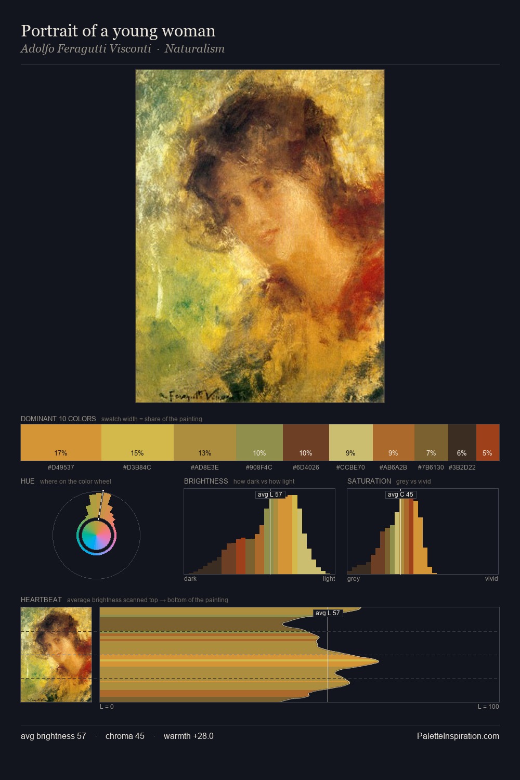Click the #CCBE70 pale yellow swatch
The image size is (520, 780).
pyautogui.click(x=351, y=443)
